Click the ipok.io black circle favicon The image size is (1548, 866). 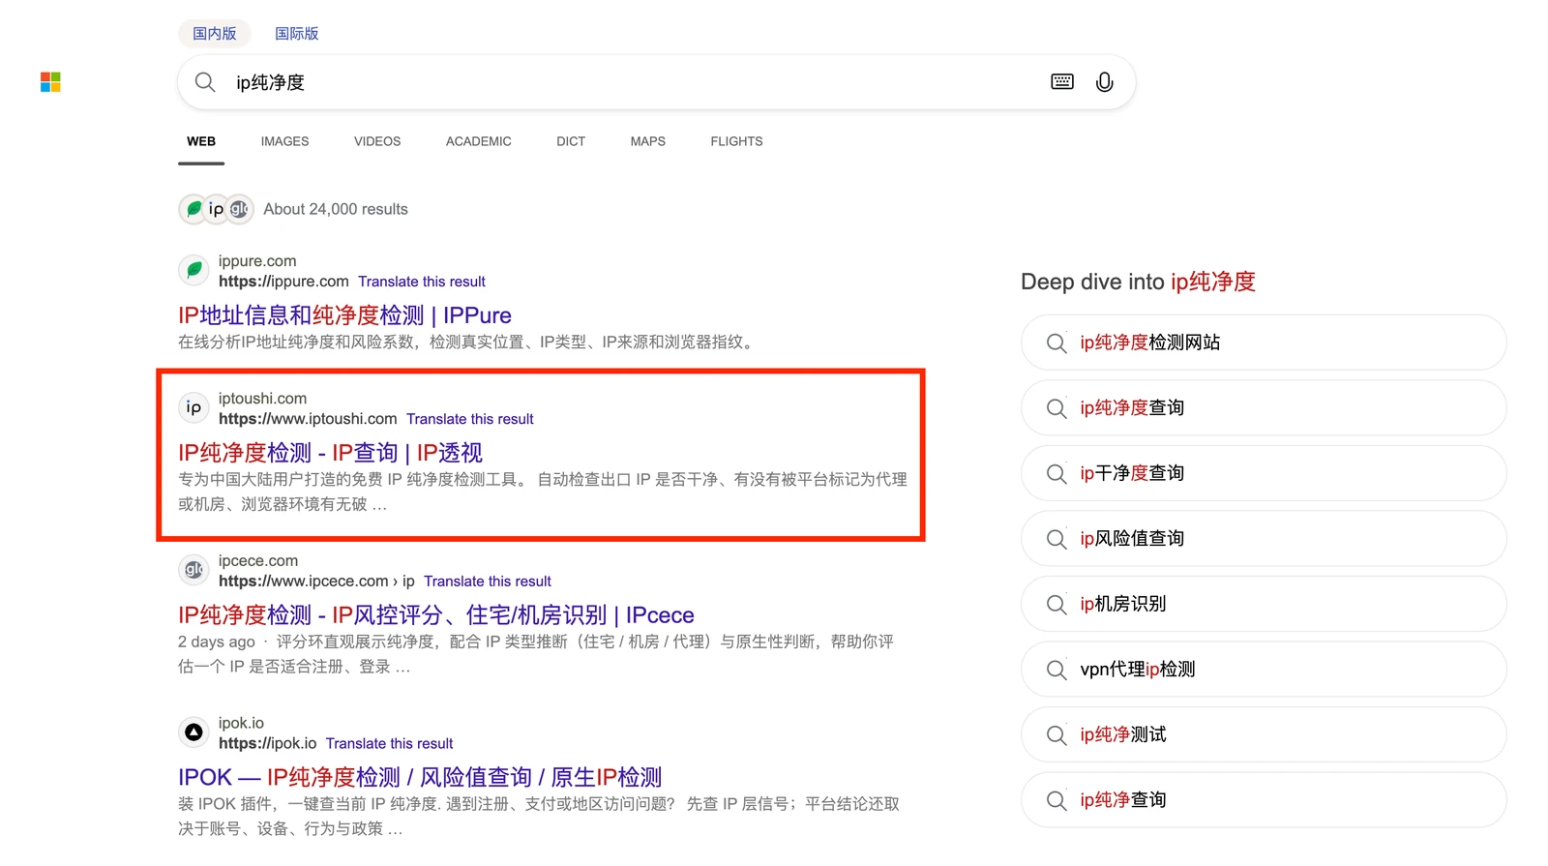(193, 732)
